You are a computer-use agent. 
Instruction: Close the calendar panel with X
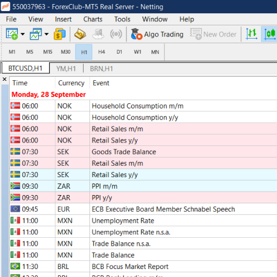click(x=5, y=79)
